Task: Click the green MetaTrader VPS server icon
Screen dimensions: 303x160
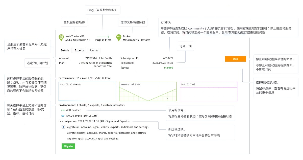Action: click(x=61, y=38)
